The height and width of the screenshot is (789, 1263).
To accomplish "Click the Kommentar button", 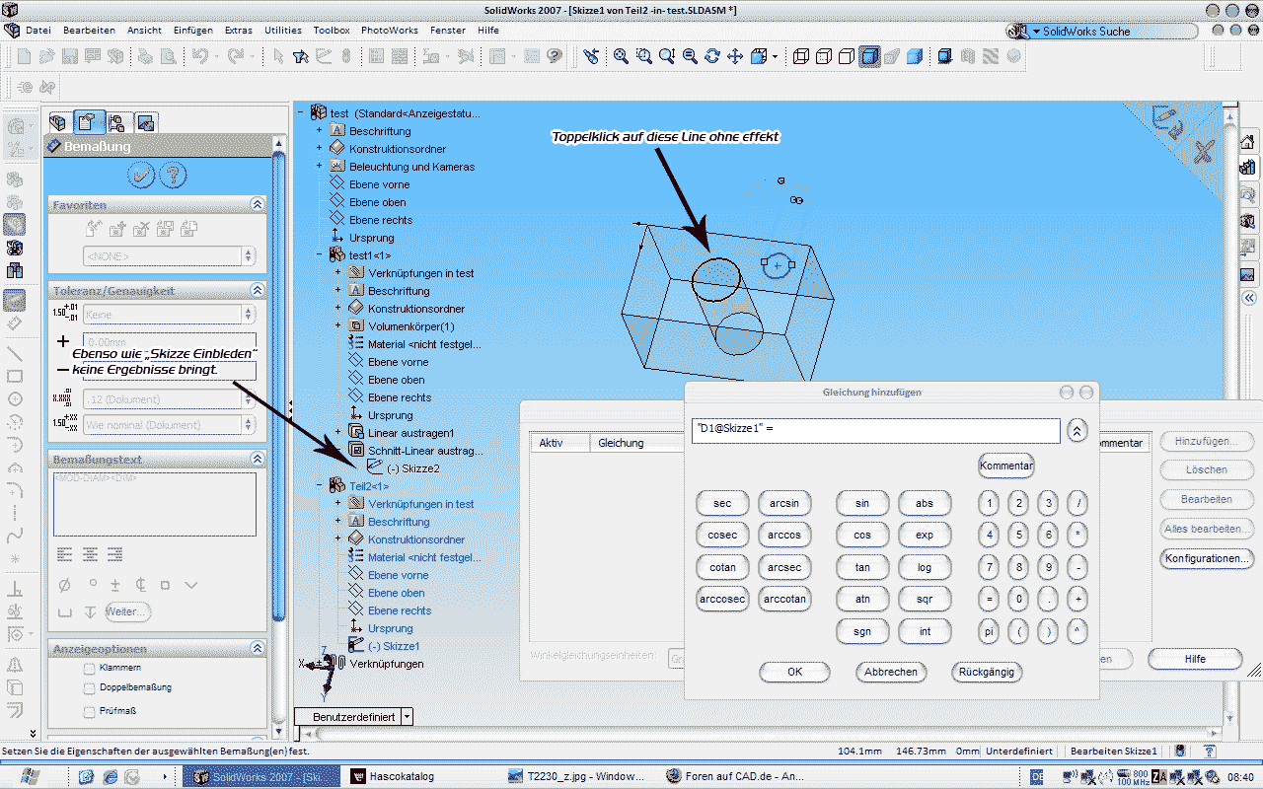I will [1006, 466].
